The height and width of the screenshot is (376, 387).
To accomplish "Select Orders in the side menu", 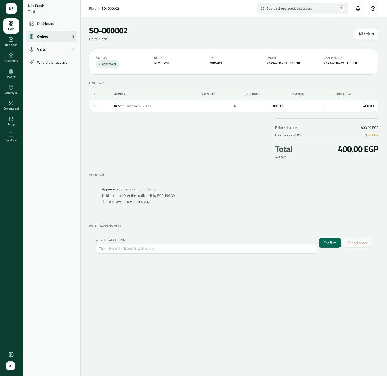I will pos(51,37).
